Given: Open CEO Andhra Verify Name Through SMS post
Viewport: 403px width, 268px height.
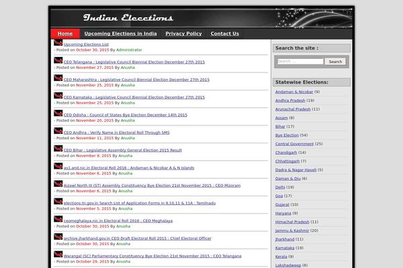Looking at the screenshot, I should pyautogui.click(x=116, y=133).
